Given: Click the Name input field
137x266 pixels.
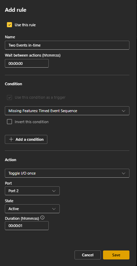Looking at the screenshot, I should tap(67, 45).
